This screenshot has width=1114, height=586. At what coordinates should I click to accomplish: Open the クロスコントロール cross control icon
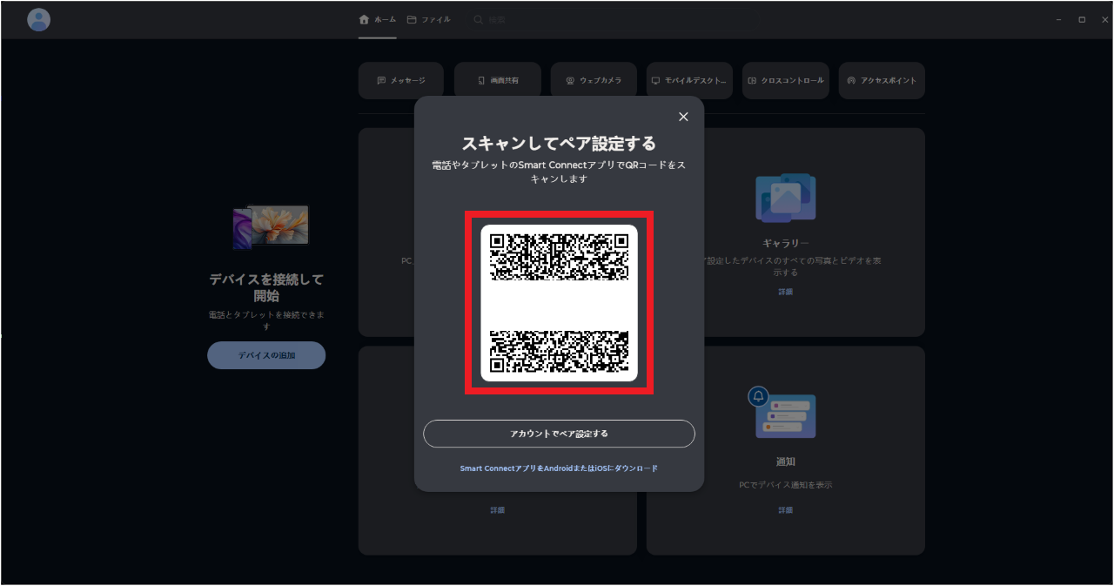[x=752, y=80]
